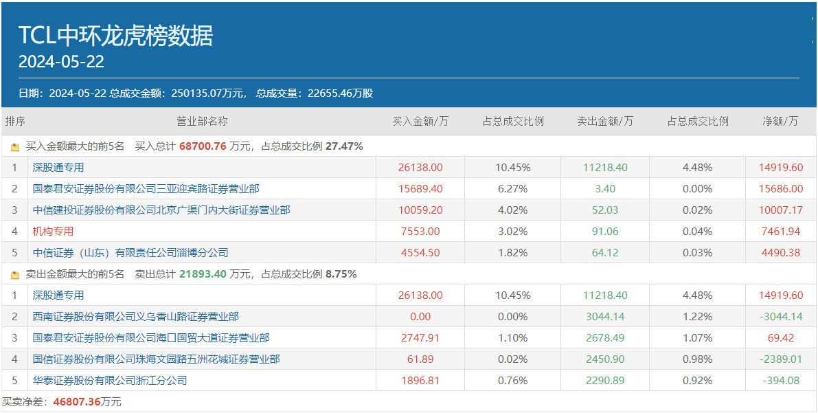Image resolution: width=818 pixels, height=413 pixels.
Task: Click sell amount 2450.90 cell
Action: pyautogui.click(x=605, y=359)
